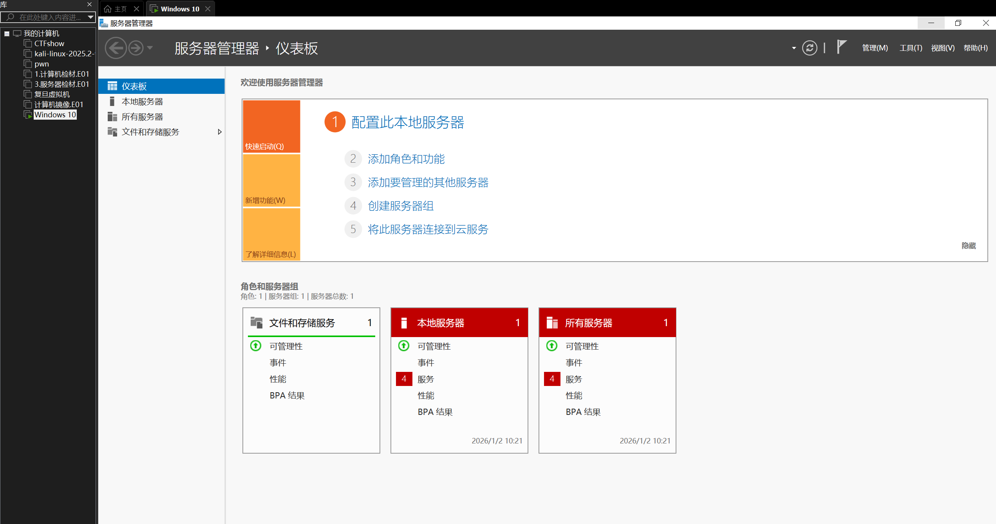Click 隐藏 to hide welcome panel

969,246
